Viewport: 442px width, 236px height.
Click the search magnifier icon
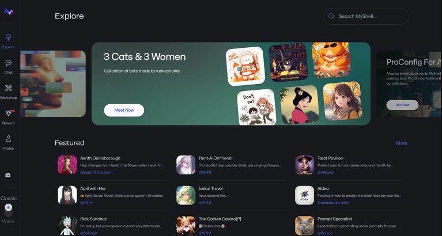click(331, 16)
